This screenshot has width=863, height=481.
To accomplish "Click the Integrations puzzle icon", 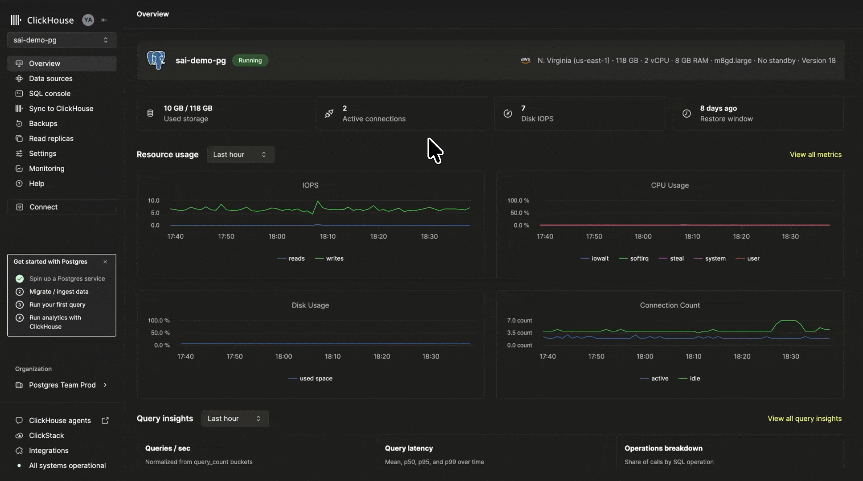I will click(x=19, y=451).
